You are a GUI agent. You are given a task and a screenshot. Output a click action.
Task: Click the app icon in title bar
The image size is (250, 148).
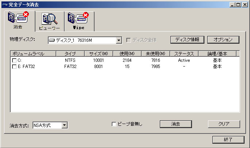(x=4, y=5)
